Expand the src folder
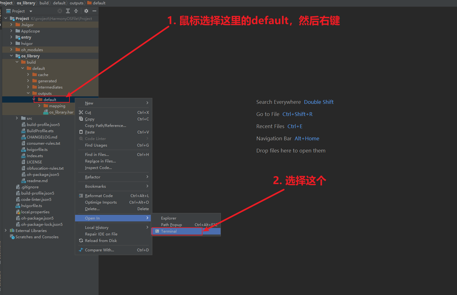457x295 pixels. tap(17, 118)
